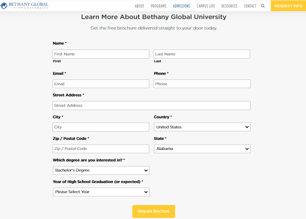Screen dimensions: 306x219
Task: Open the site search magnifier icon
Action: 263,6
